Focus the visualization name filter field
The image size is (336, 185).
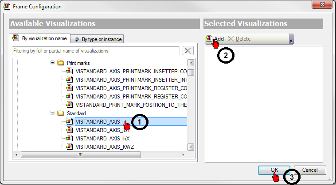(95, 51)
